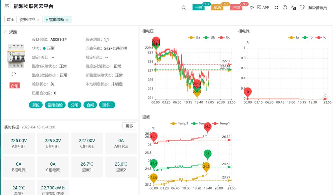Select the 26.7℃ 温度1 card
The height and width of the screenshot is (195, 333).
87,167
